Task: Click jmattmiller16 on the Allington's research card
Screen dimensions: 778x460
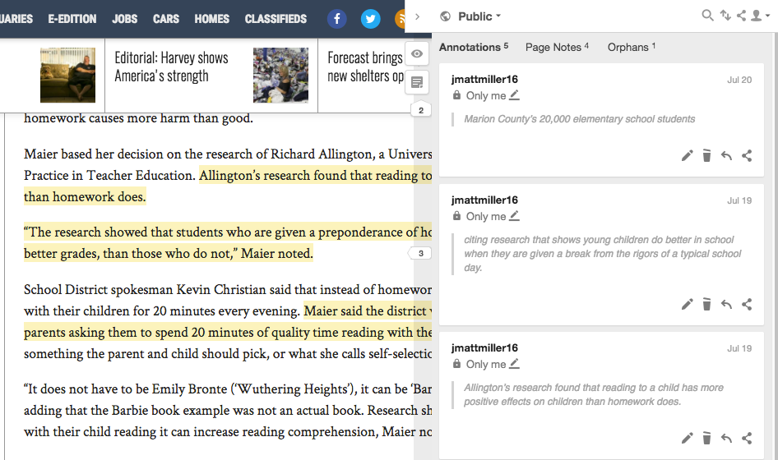Action: (x=484, y=348)
